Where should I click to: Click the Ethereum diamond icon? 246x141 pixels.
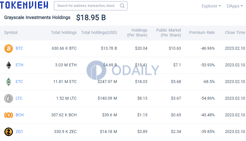tap(9, 65)
